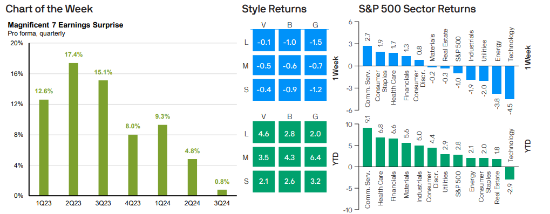The height and width of the screenshot is (214, 550).
Task: Select the 1Q23 earnings surprise bar
Action: pyautogui.click(x=44, y=148)
